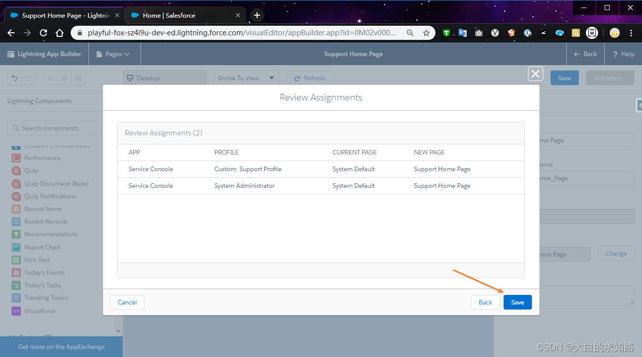Select the Visualforce code icon
642x357 pixels.
click(x=16, y=311)
